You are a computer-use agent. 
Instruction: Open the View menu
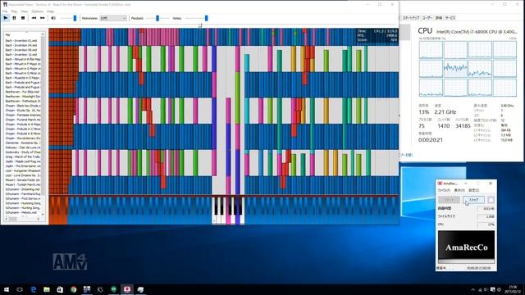click(x=24, y=11)
